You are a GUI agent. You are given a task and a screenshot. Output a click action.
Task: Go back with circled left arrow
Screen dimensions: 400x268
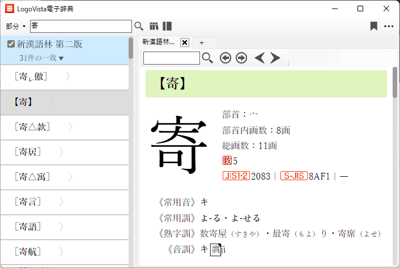tap(225, 58)
